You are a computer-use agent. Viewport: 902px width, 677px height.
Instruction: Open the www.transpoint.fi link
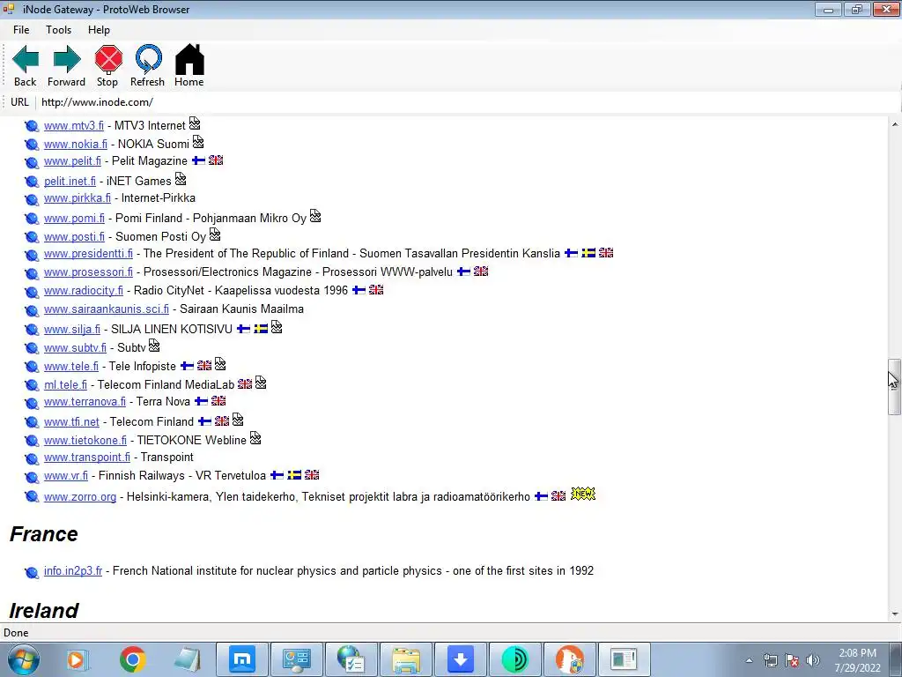point(87,458)
